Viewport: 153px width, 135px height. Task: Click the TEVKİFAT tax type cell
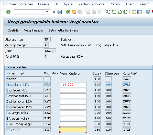25,130
